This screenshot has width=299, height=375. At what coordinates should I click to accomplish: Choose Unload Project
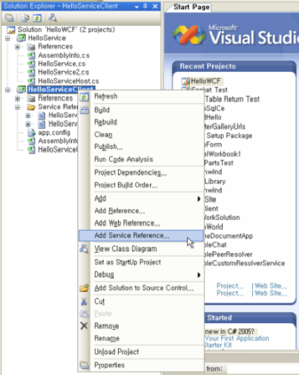coord(116,352)
